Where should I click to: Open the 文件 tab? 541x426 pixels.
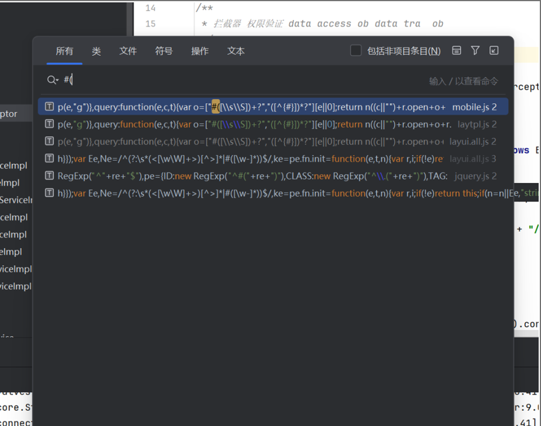tap(128, 52)
